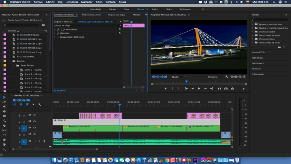
Task: Select the Rate Stretch tool
Action: pos(4,121)
